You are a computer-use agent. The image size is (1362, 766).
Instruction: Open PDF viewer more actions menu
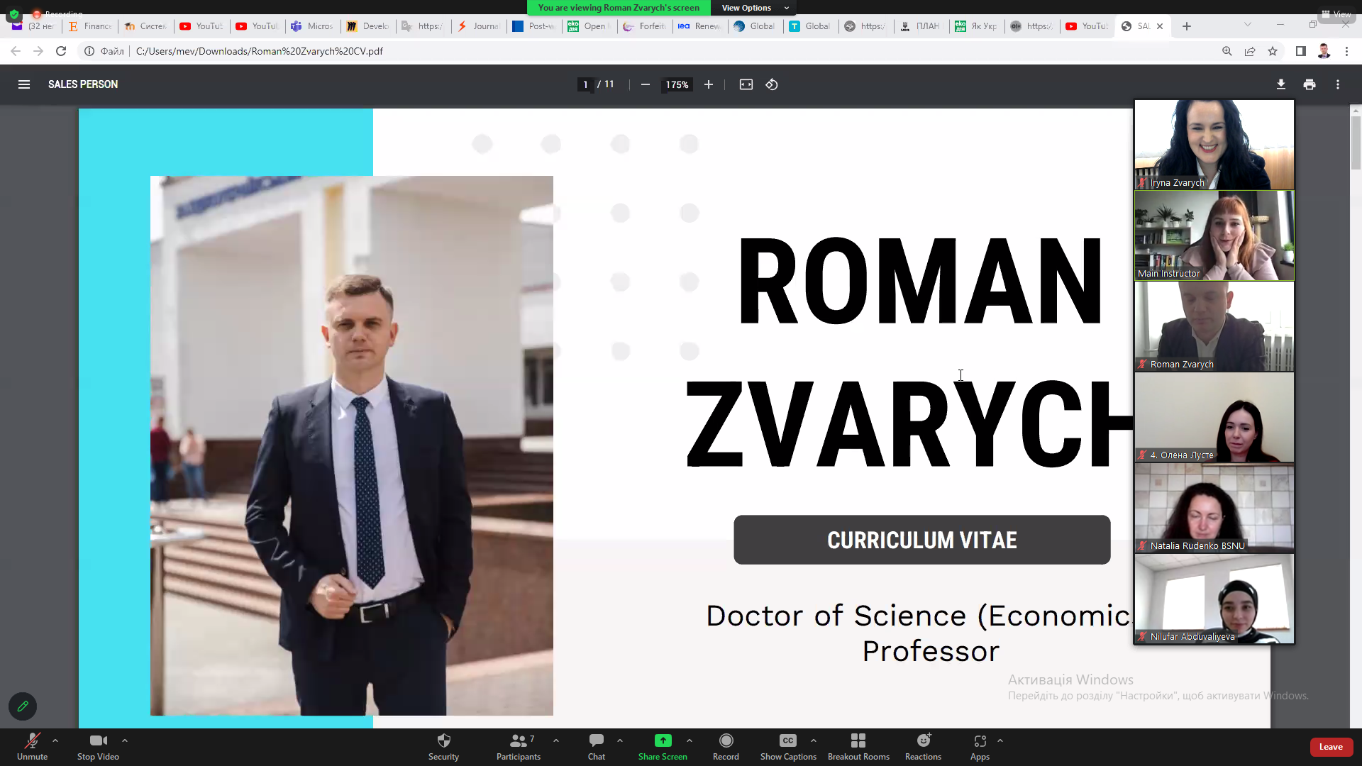tap(1338, 84)
